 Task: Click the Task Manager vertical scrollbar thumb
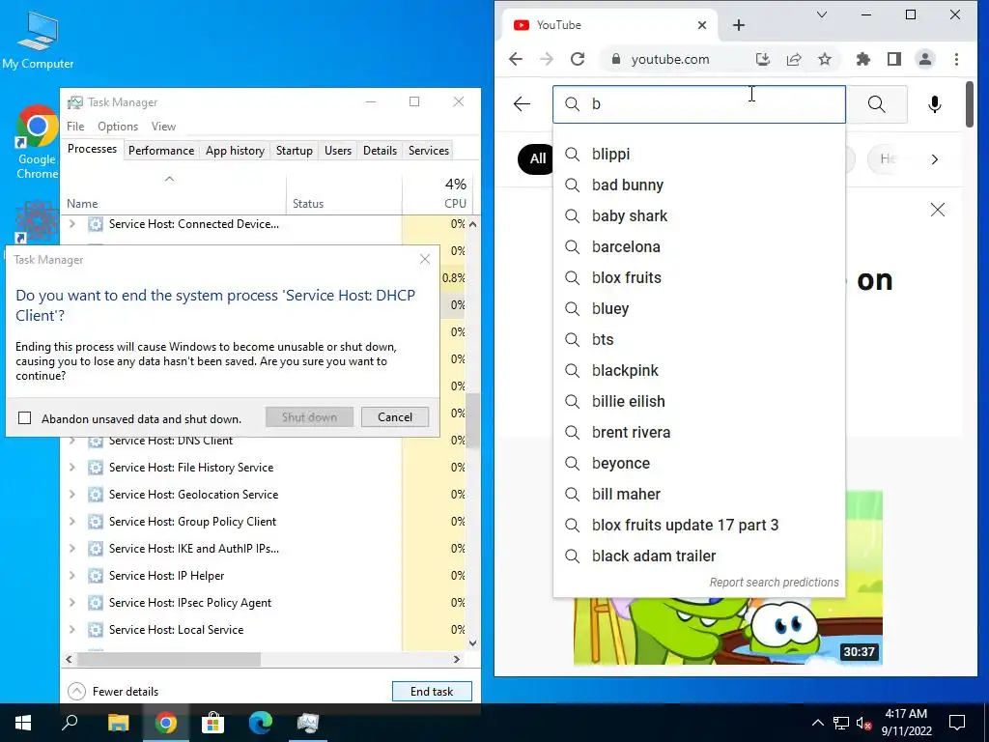472,421
